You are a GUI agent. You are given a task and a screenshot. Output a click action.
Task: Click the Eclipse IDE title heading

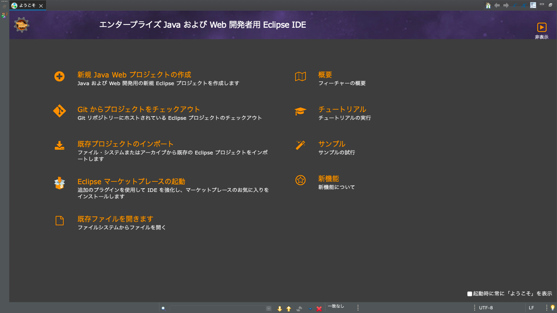click(x=203, y=25)
